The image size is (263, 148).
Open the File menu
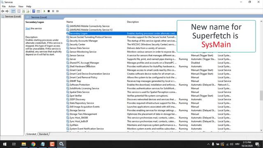coord(4,7)
